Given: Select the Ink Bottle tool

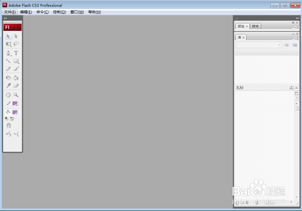Looking at the screenshot, I should tap(8, 78).
